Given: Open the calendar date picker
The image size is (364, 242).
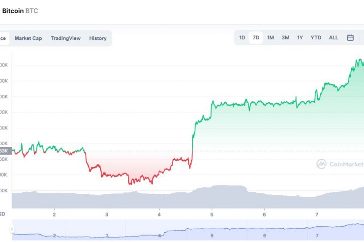Looking at the screenshot, I should coord(350,38).
